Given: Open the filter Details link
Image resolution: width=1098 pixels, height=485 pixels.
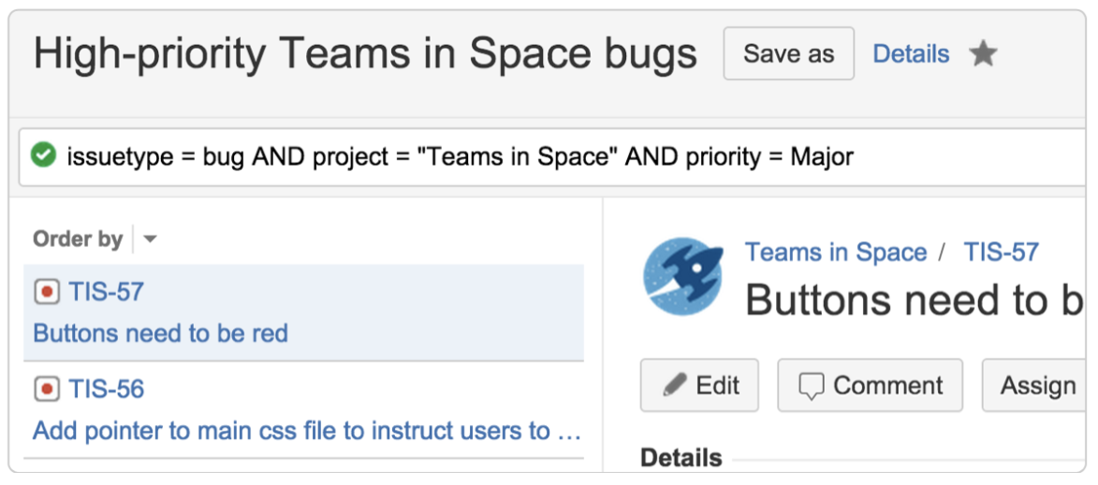Looking at the screenshot, I should click(x=911, y=54).
